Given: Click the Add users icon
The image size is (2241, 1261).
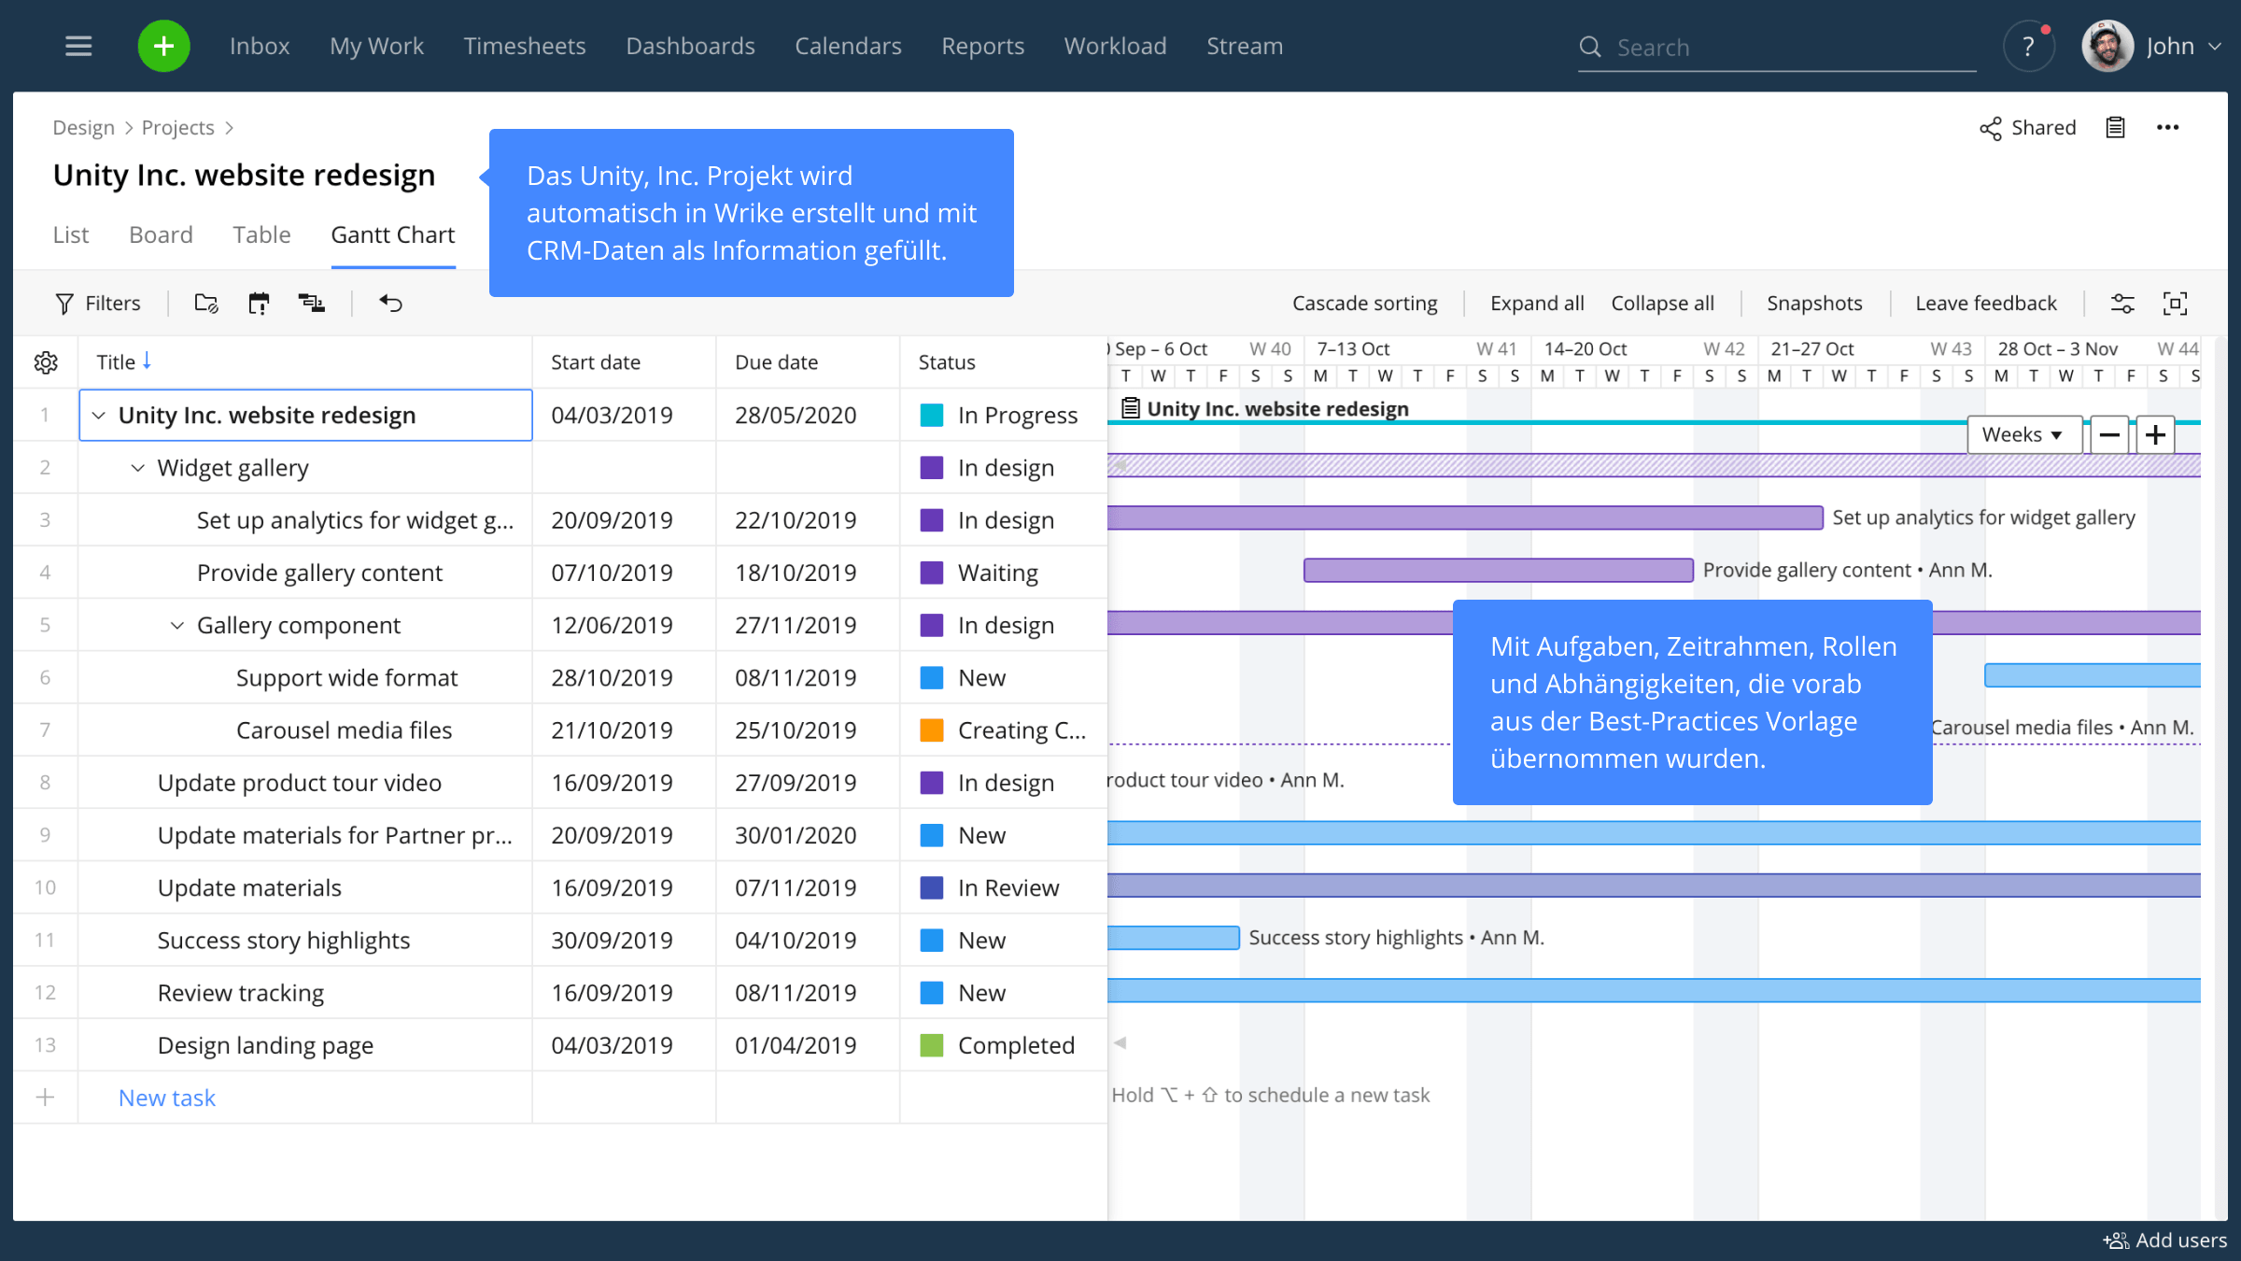Looking at the screenshot, I should pos(2116,1240).
